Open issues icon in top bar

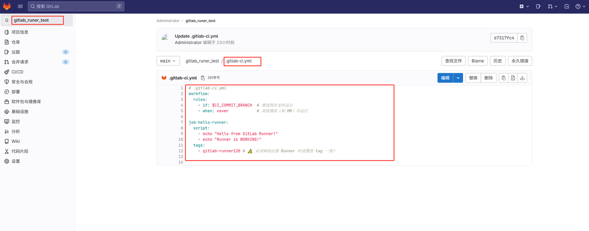tap(538, 6)
